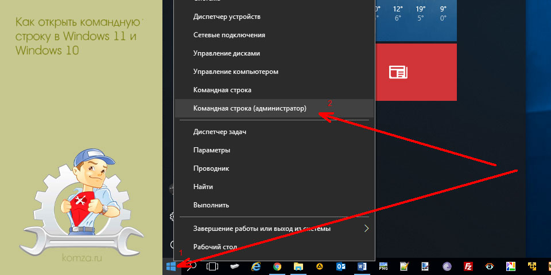The width and height of the screenshot is (551, 275).
Task: Open Google Chrome from the taskbar
Action: (x=277, y=266)
